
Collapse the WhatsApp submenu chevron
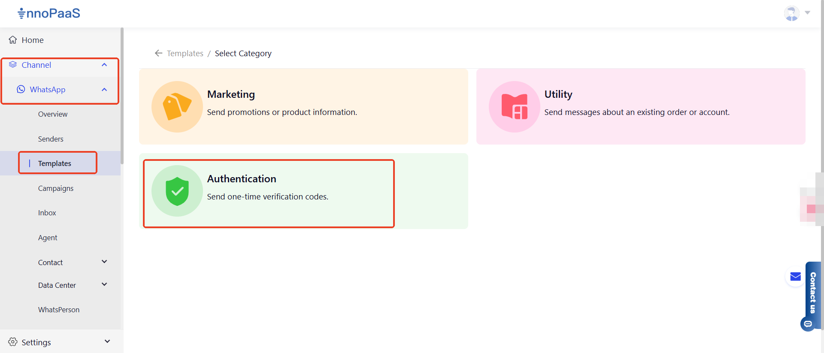point(104,90)
